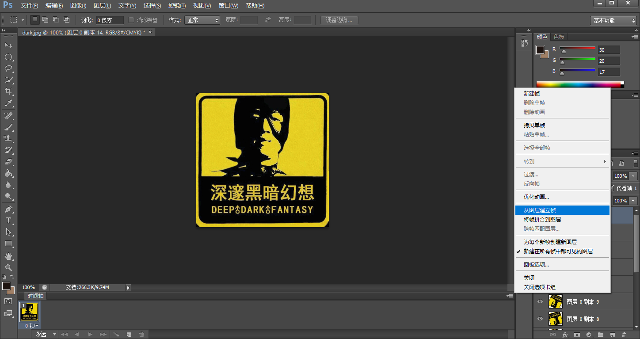Activate the Hand tool
Screen dimensions: 640x339
pyautogui.click(x=8, y=256)
